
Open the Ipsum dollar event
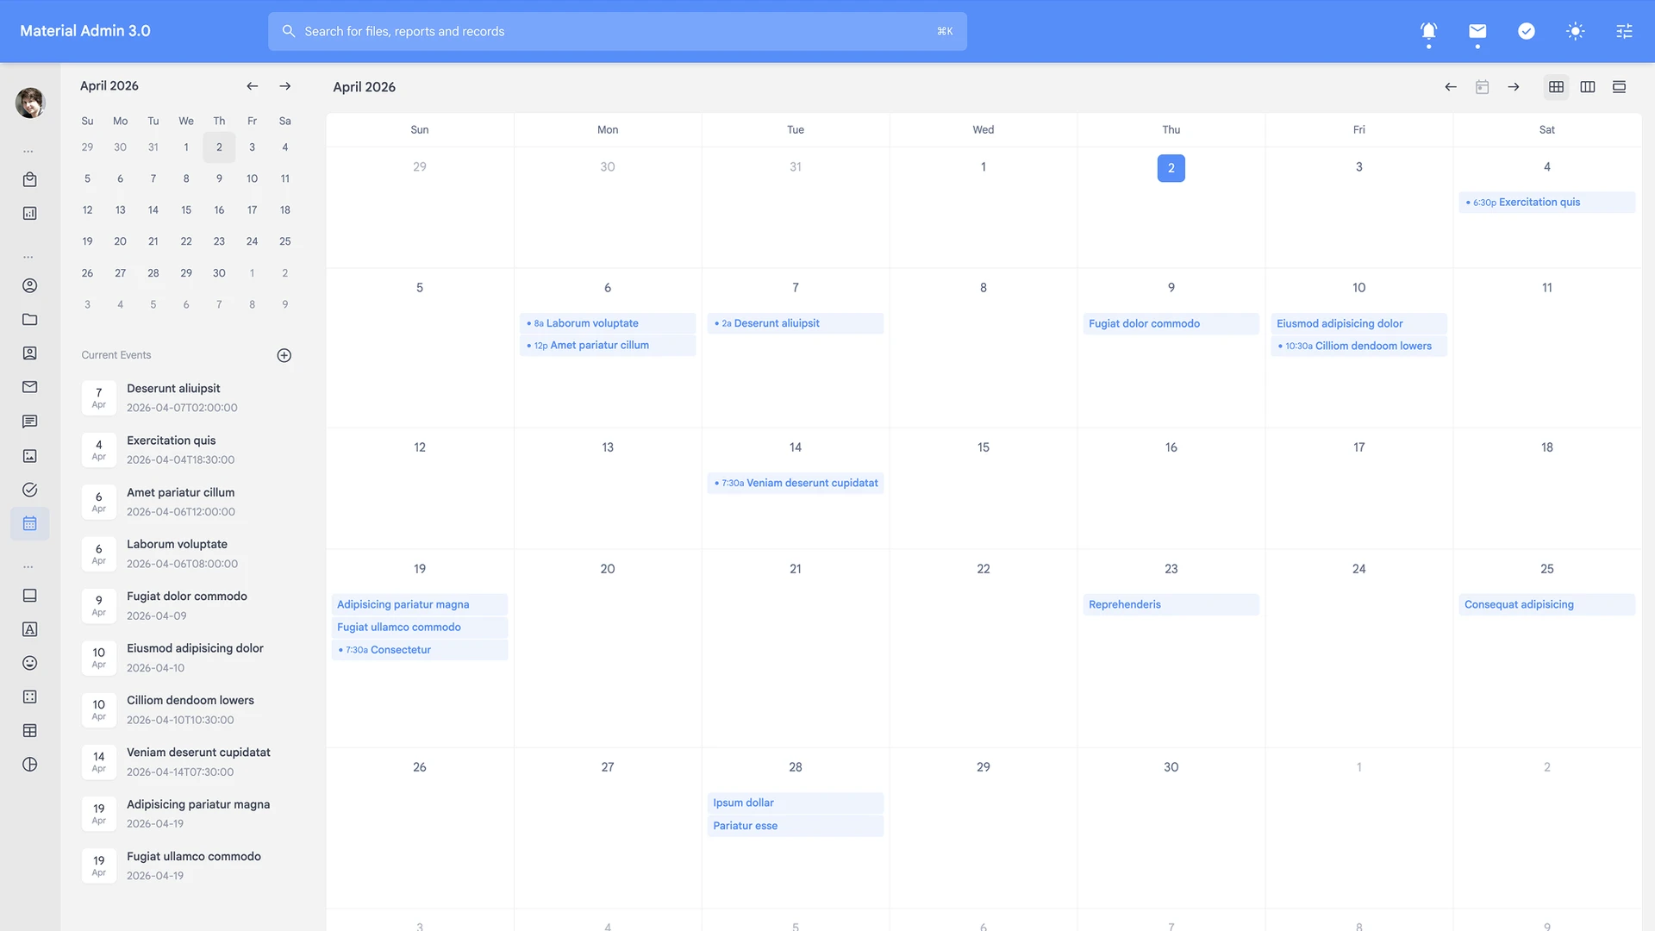tap(796, 803)
